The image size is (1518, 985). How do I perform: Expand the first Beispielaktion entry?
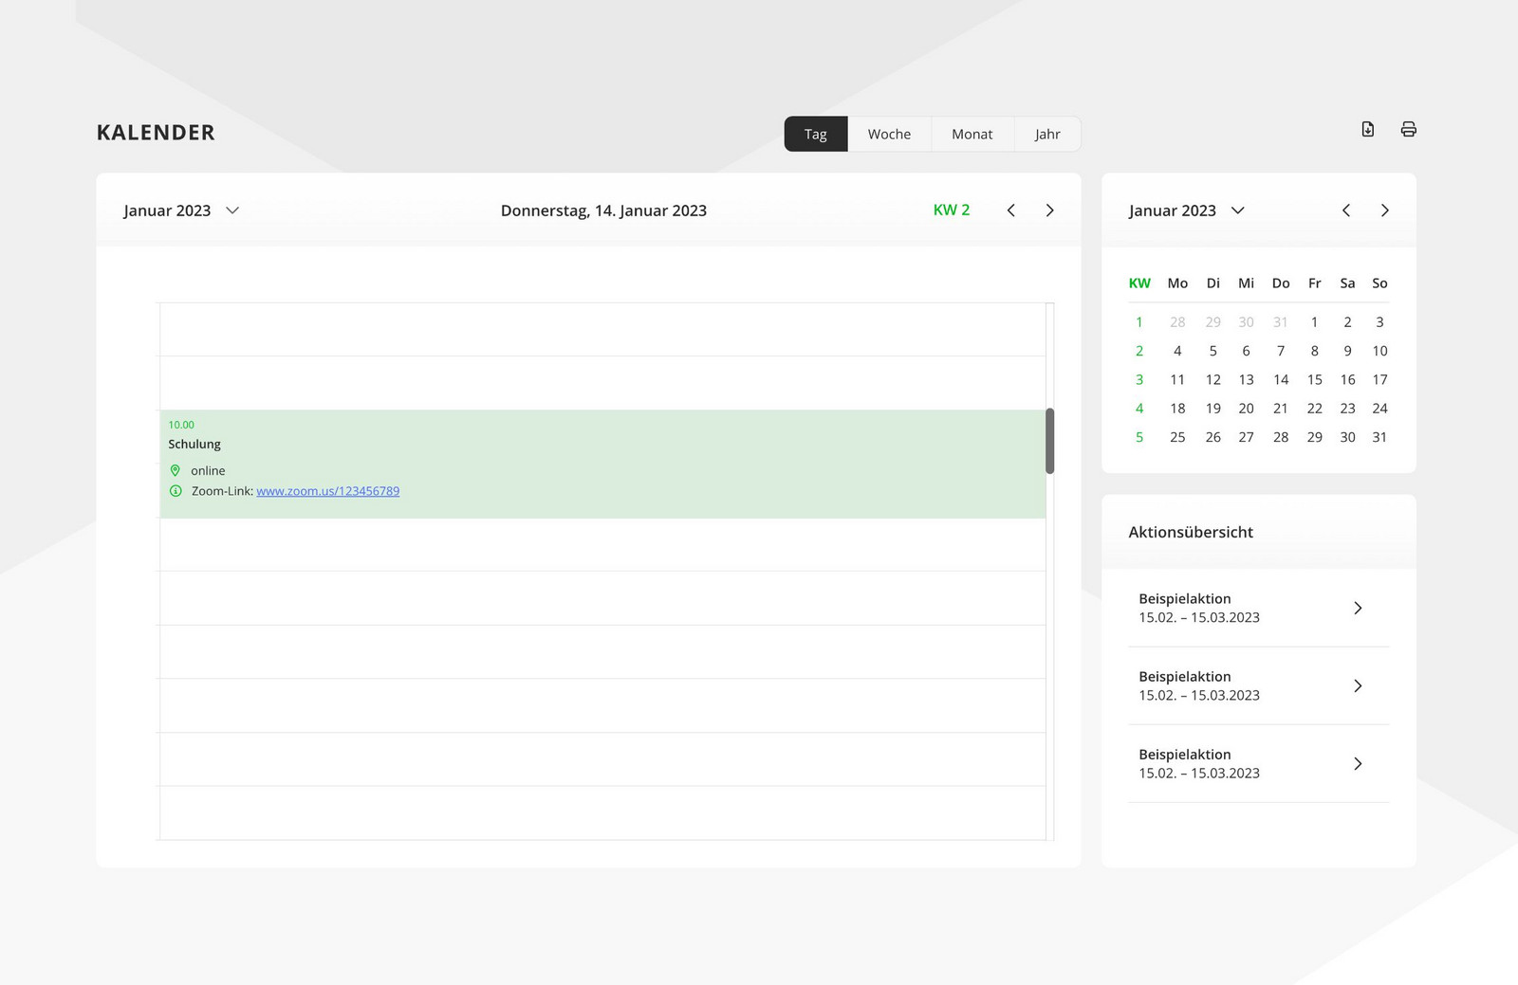1358,608
